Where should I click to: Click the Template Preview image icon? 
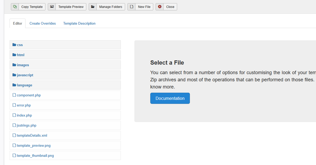click(x=52, y=7)
